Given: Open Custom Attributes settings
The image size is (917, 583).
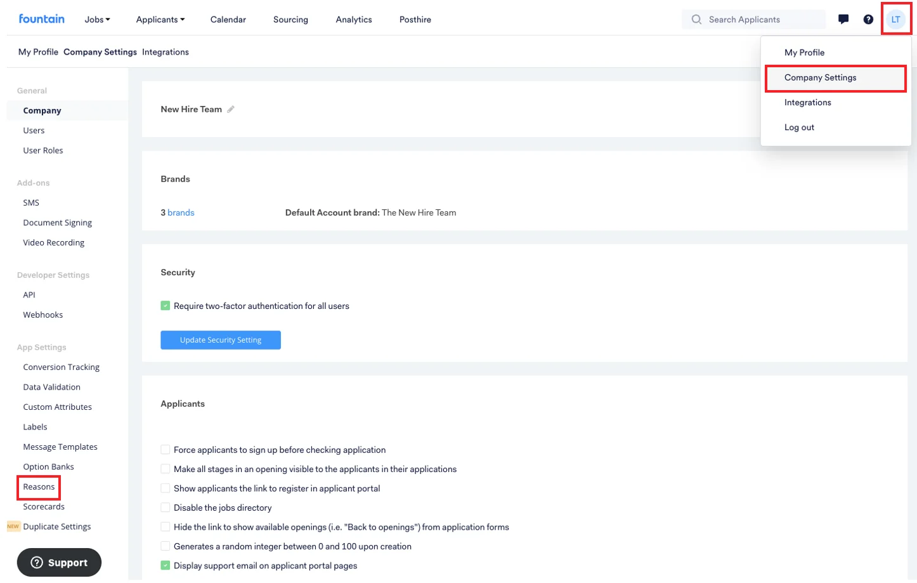Looking at the screenshot, I should click(x=58, y=407).
